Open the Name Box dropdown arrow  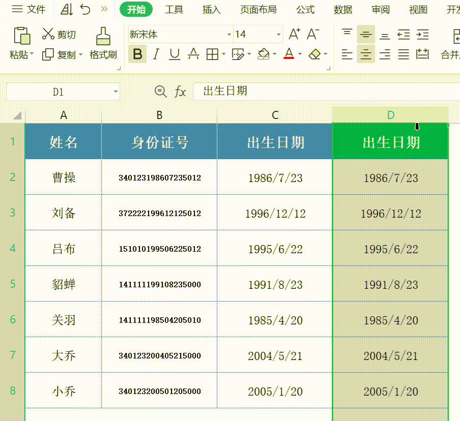point(116,92)
